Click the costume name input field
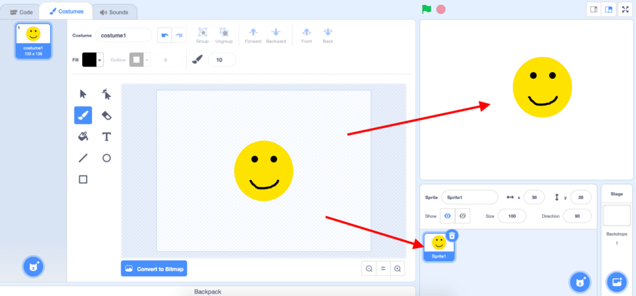The image size is (636, 296). [123, 35]
